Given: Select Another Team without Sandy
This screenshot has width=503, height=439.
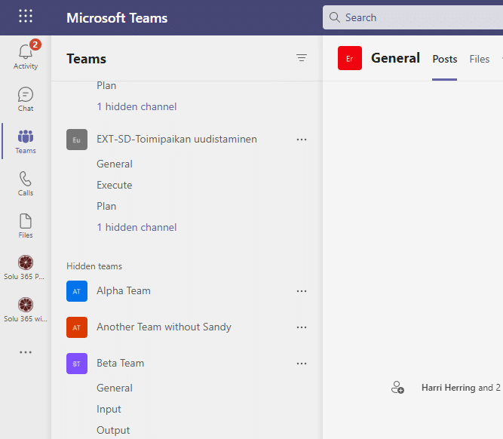Looking at the screenshot, I should coord(164,327).
